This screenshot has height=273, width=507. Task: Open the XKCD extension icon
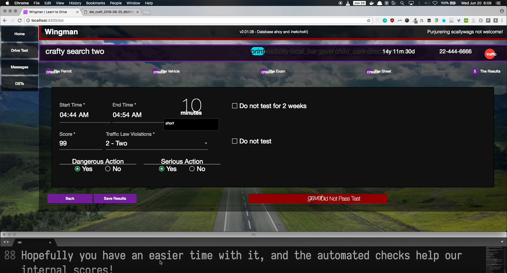tap(422, 21)
